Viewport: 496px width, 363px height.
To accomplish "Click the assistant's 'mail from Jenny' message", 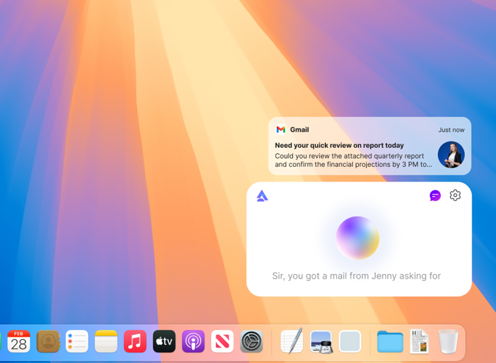I will 356,275.
